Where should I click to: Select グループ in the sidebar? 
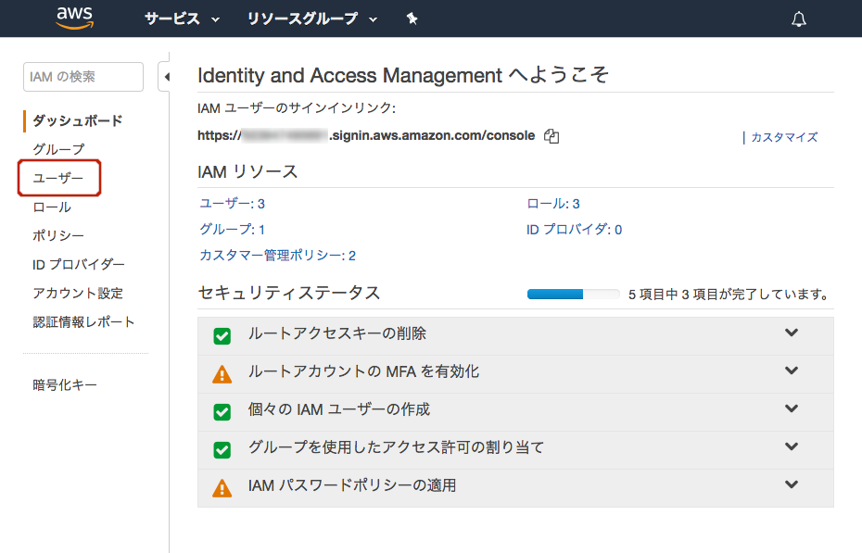tap(58, 149)
